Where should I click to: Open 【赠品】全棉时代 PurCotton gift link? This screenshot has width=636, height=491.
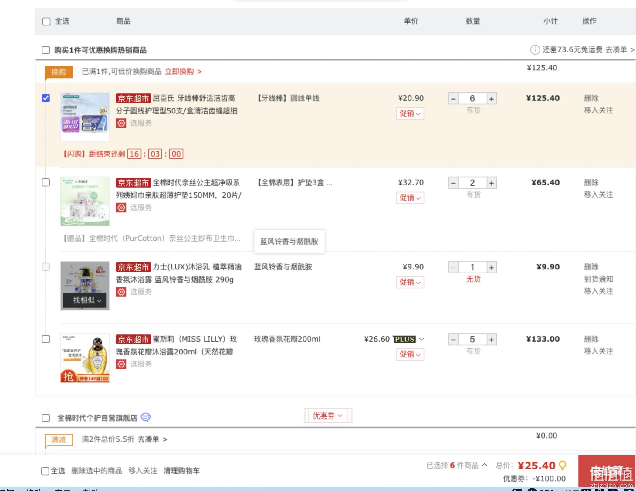[x=151, y=239]
